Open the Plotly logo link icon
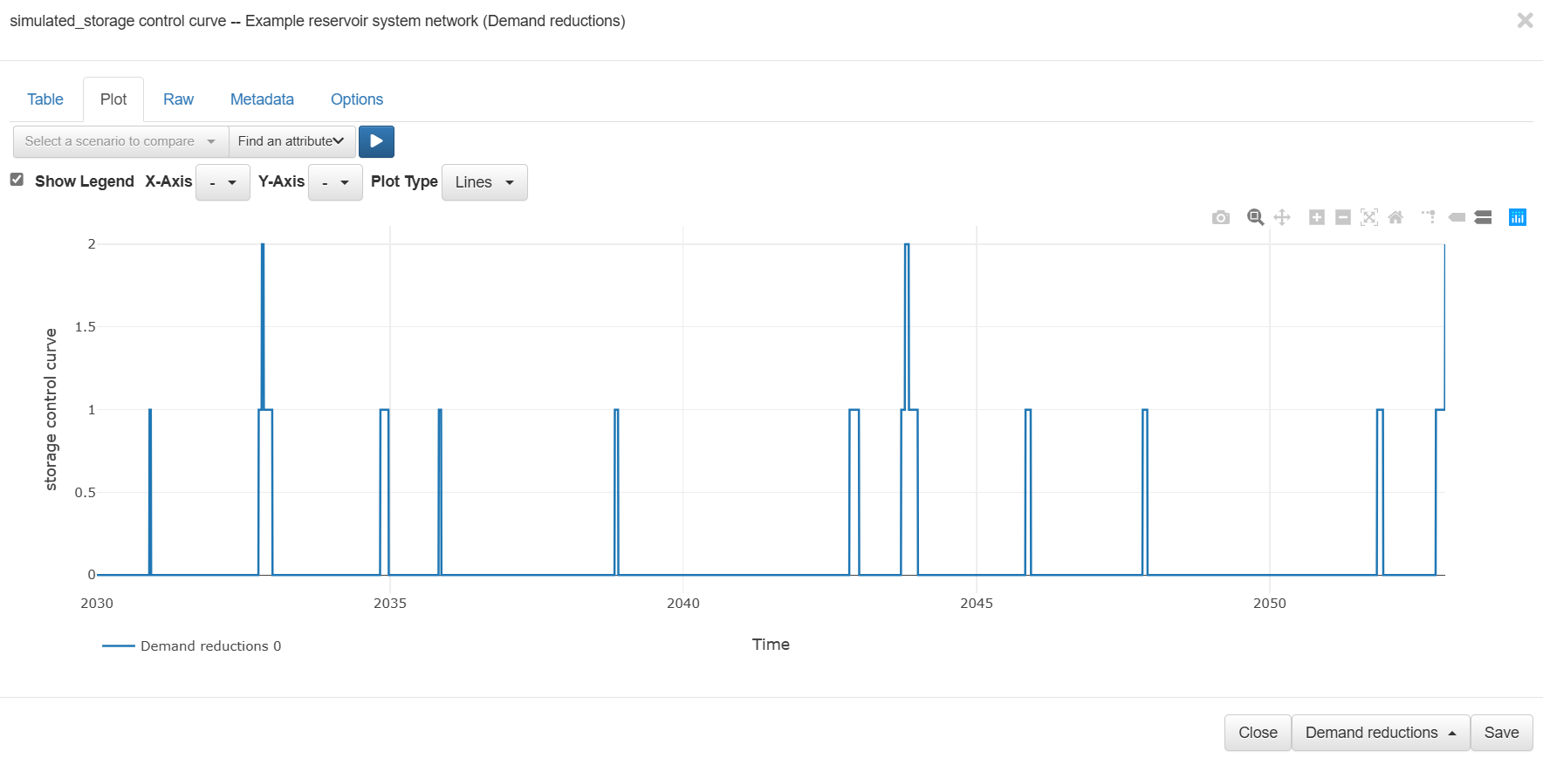 [1518, 217]
